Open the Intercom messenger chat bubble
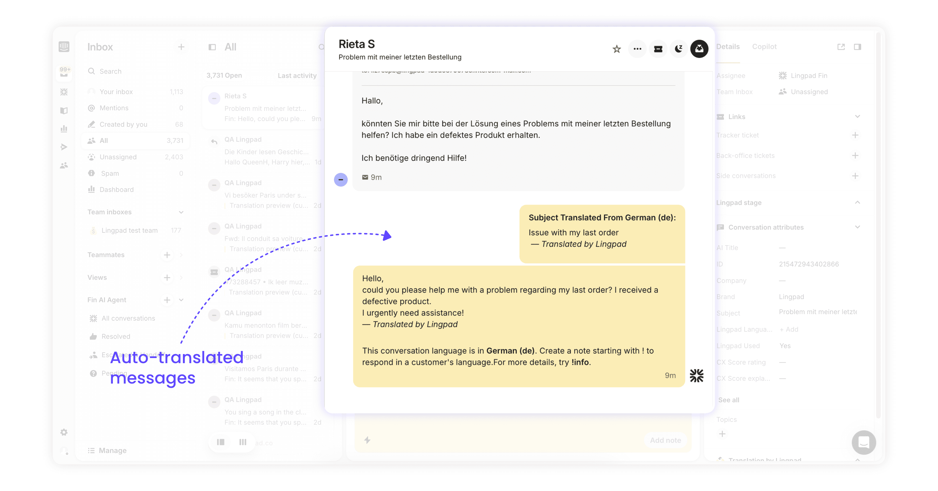This screenshot has width=938, height=491. (x=863, y=442)
